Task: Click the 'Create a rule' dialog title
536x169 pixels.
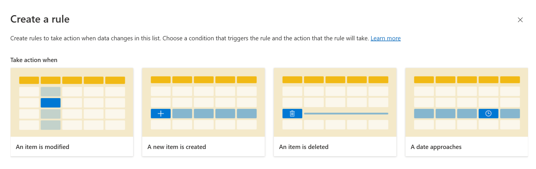Action: (40, 19)
